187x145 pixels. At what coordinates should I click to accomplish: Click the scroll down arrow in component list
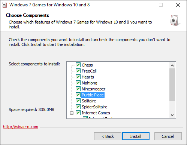172,115
